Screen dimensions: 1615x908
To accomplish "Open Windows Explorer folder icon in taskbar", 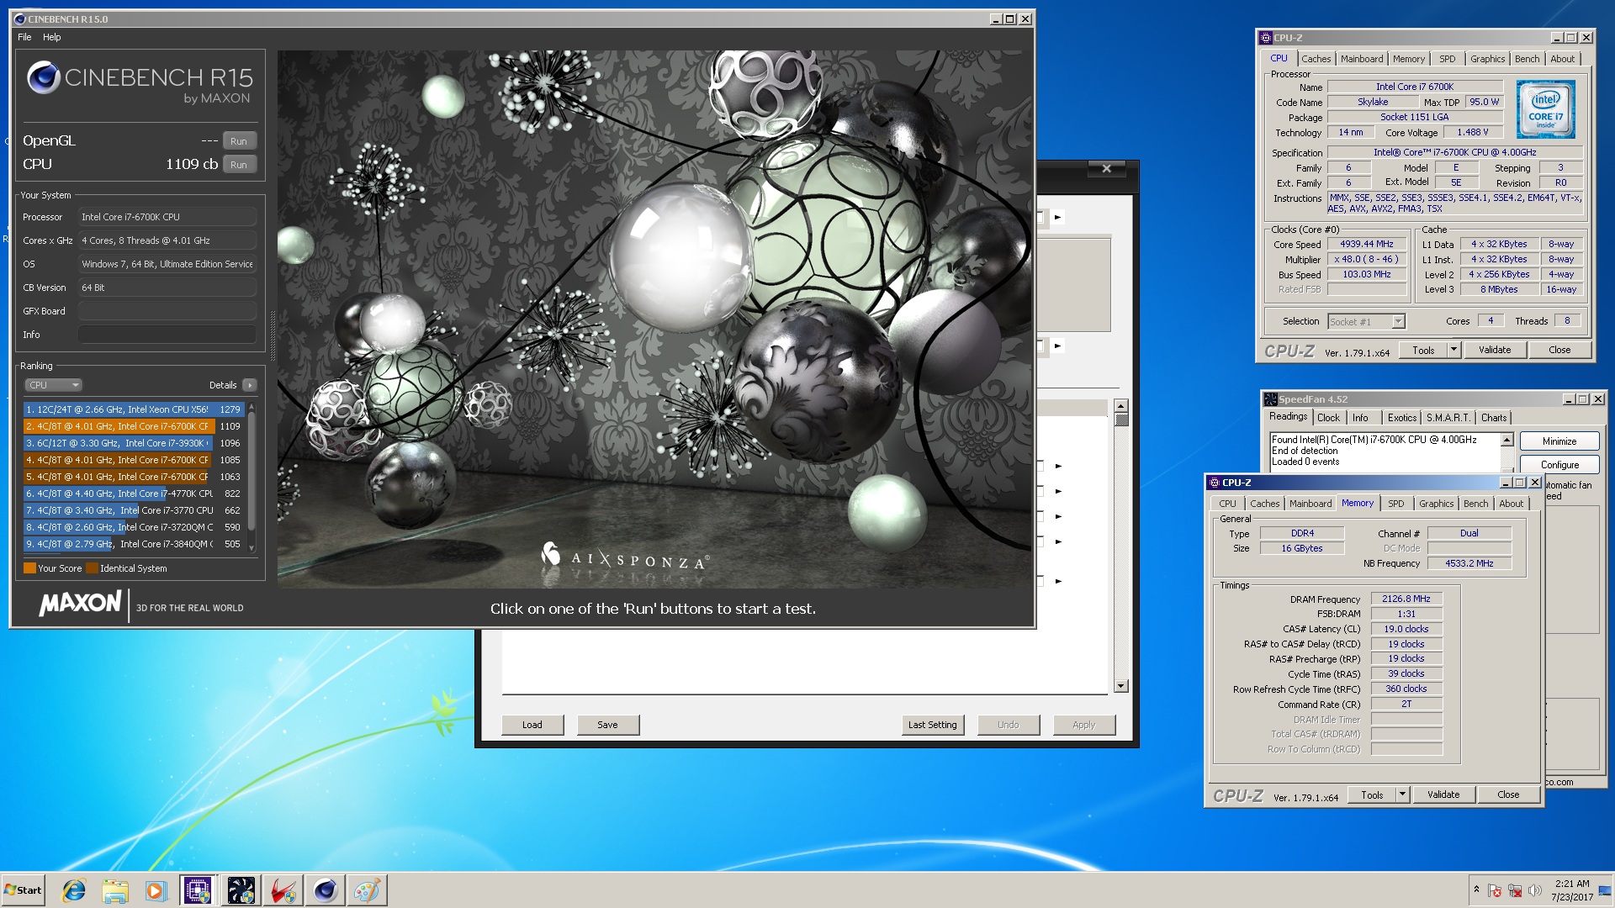I will 115,890.
